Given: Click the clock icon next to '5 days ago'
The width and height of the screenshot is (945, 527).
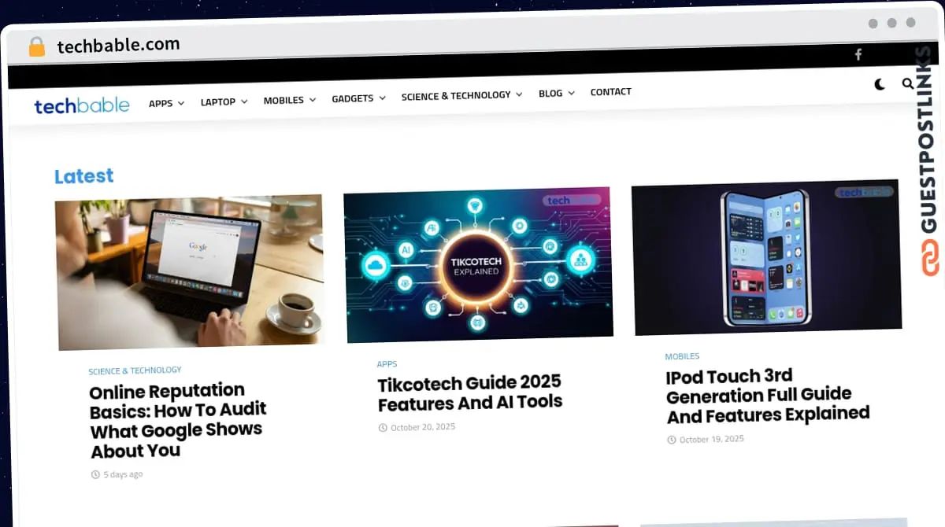Looking at the screenshot, I should (94, 474).
